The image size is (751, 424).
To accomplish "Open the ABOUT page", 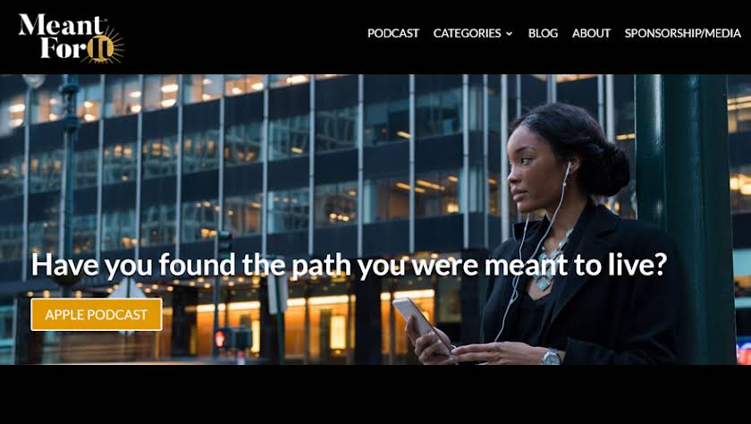I will (x=591, y=33).
